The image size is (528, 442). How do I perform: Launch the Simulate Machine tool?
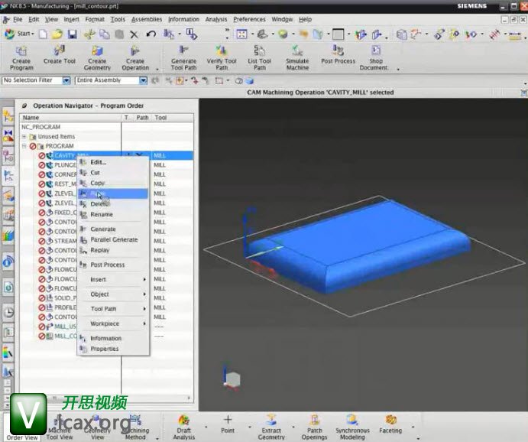(x=297, y=52)
